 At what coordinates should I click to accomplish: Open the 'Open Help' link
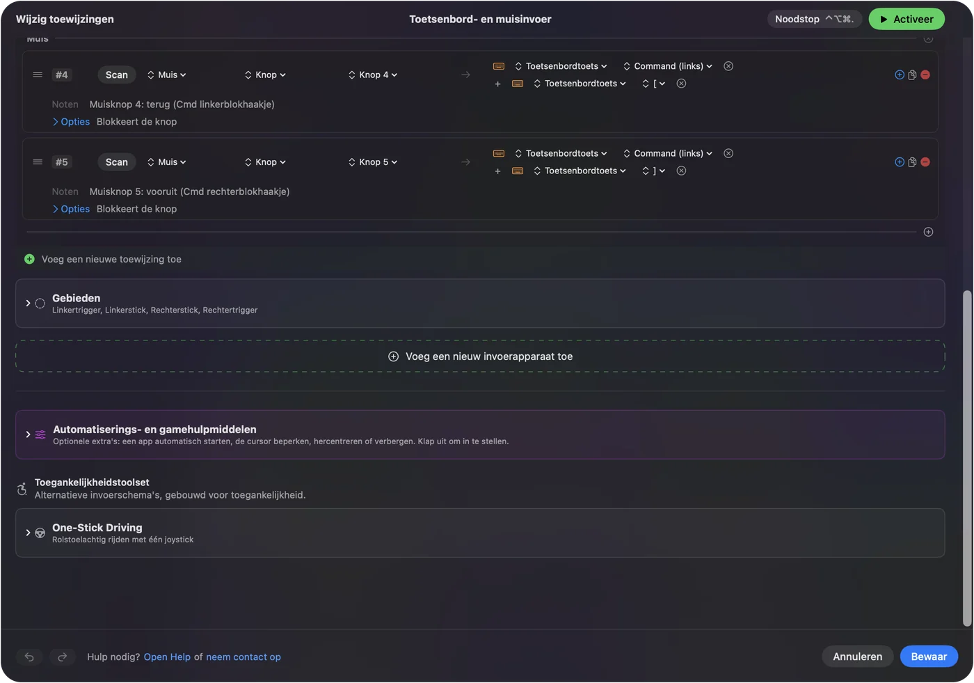167,657
